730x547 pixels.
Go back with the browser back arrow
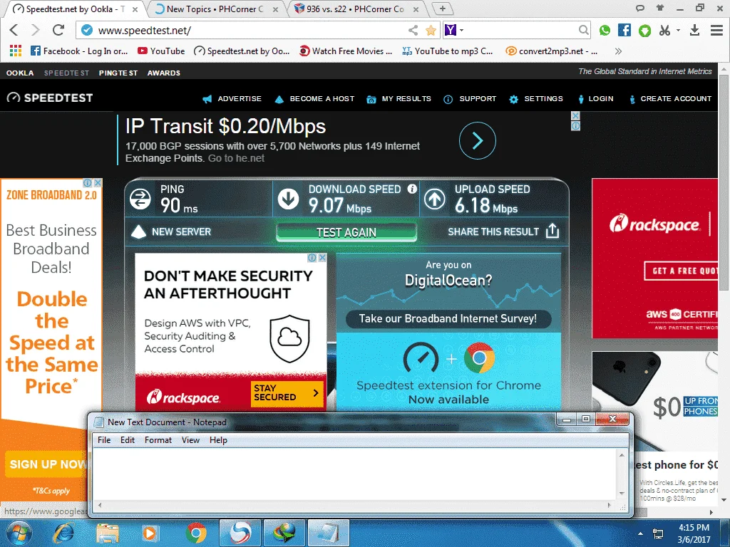pos(14,30)
